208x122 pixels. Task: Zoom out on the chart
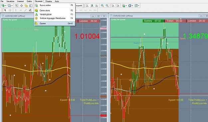point(107,6)
